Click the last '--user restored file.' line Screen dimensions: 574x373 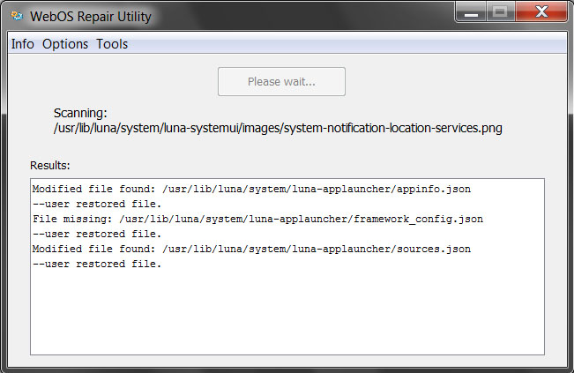point(97,264)
